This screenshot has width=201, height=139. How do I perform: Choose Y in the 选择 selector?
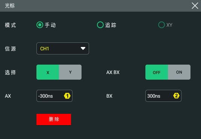click(x=70, y=72)
